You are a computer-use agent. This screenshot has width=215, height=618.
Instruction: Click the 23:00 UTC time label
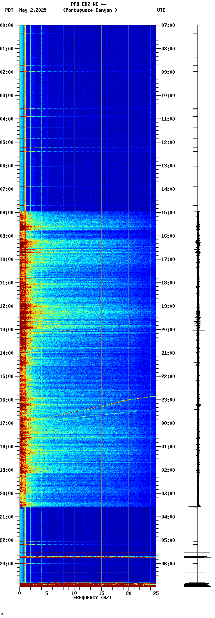click(x=168, y=400)
